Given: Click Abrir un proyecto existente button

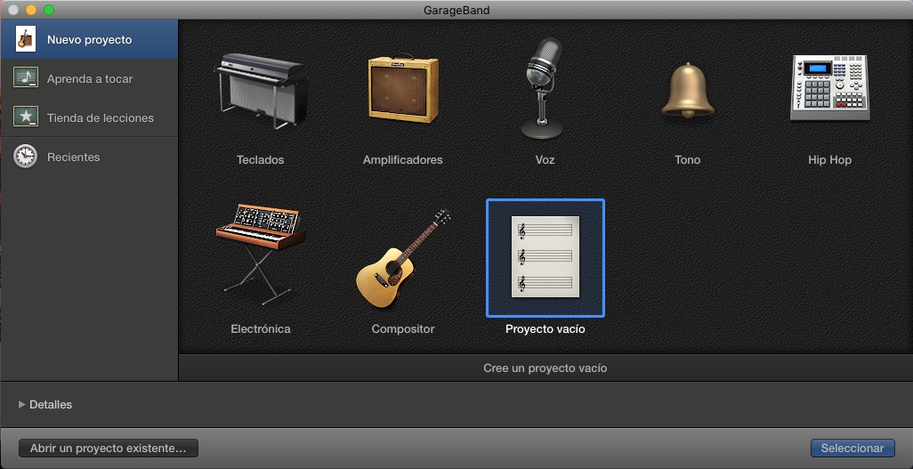Looking at the screenshot, I should 109,448.
